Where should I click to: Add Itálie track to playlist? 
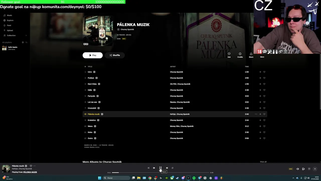[260, 90]
